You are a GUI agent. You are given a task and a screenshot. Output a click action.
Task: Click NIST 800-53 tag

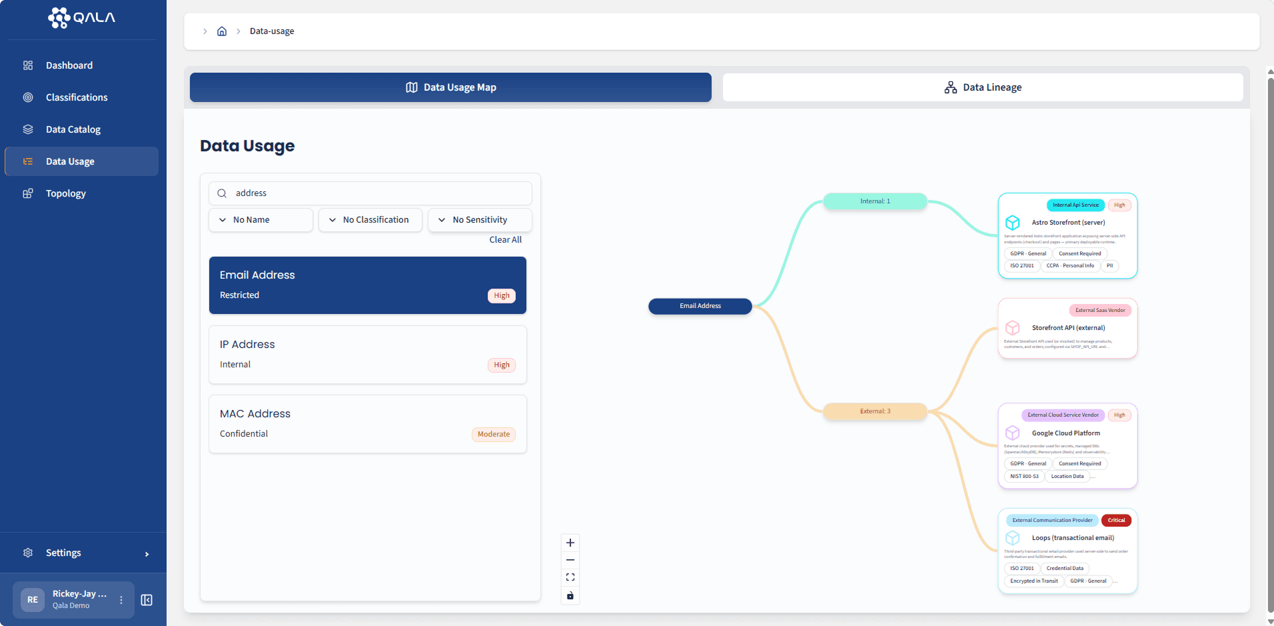1024,477
